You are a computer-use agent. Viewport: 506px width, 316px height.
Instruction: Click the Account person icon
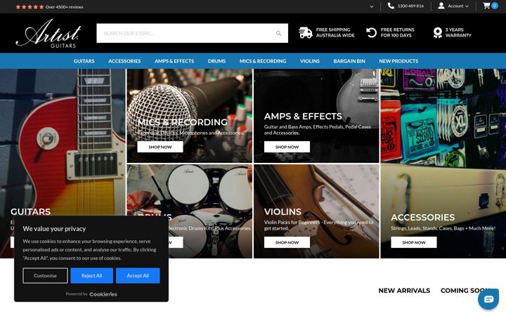pos(441,6)
